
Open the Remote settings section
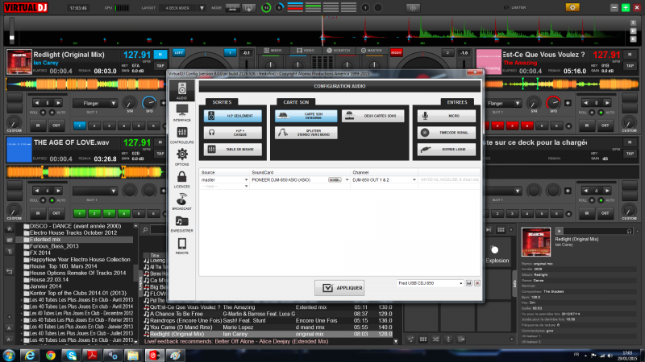click(181, 245)
